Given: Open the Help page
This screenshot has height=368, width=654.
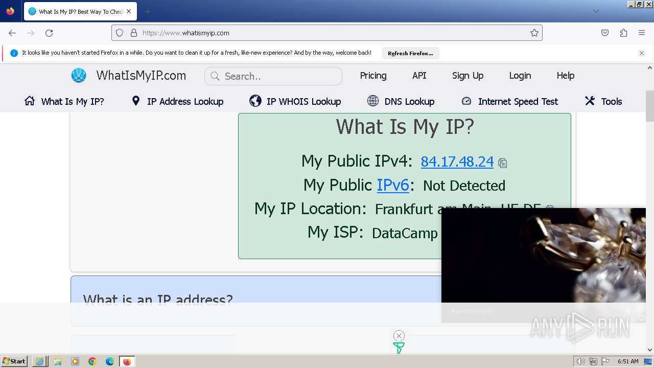Looking at the screenshot, I should pos(565,76).
